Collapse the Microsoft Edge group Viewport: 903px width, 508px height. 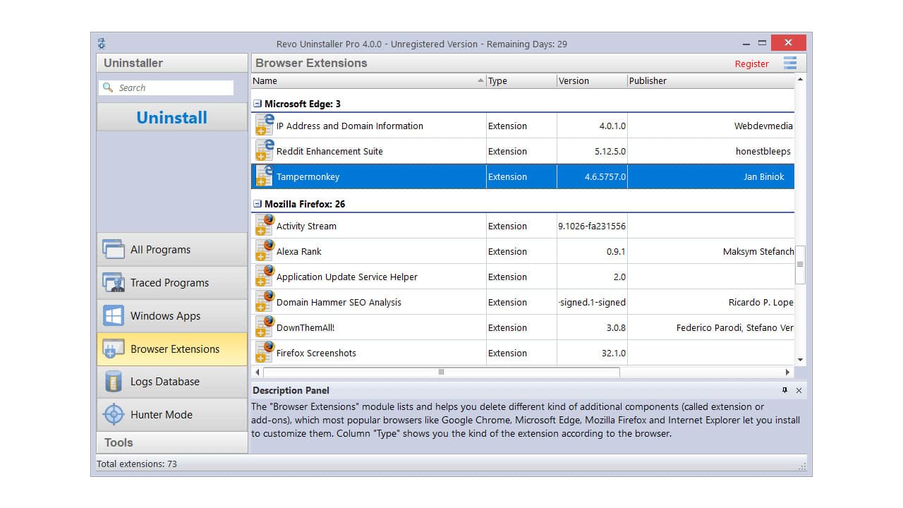[257, 103]
